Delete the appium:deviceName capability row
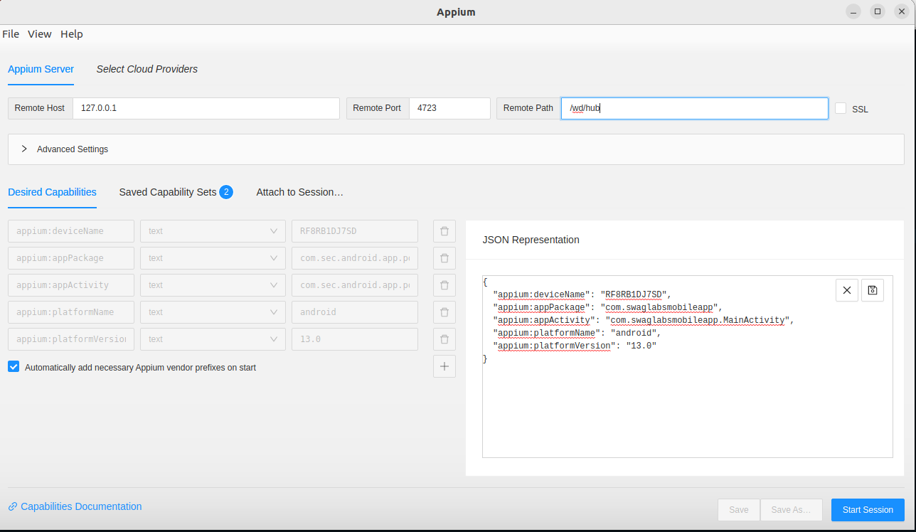 444,231
